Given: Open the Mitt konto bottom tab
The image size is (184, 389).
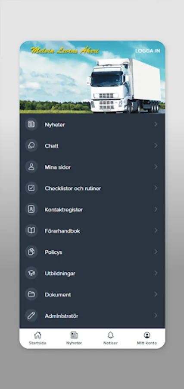Looking at the screenshot, I should coord(147,338).
